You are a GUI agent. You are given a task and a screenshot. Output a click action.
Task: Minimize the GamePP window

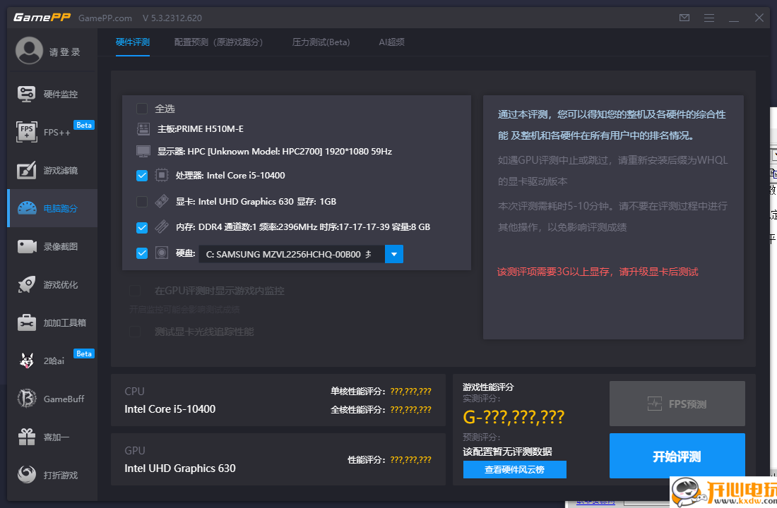point(734,18)
